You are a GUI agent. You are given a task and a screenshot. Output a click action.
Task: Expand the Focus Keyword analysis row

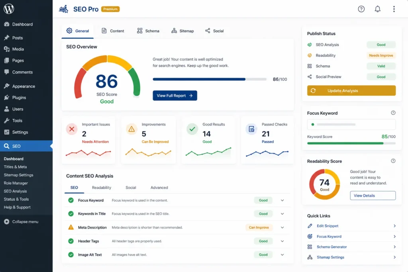coord(282,200)
